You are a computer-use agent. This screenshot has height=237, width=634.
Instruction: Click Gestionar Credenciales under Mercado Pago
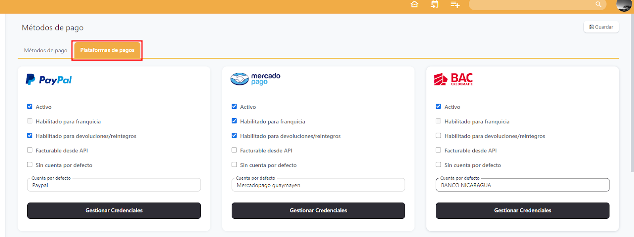318,210
